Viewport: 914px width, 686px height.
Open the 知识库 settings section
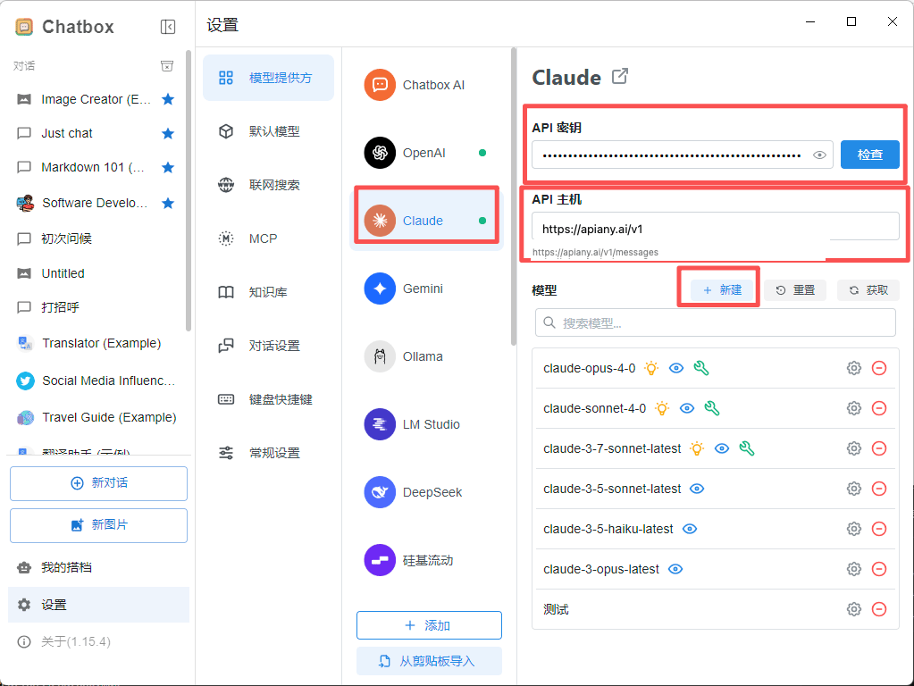pyautogui.click(x=268, y=293)
